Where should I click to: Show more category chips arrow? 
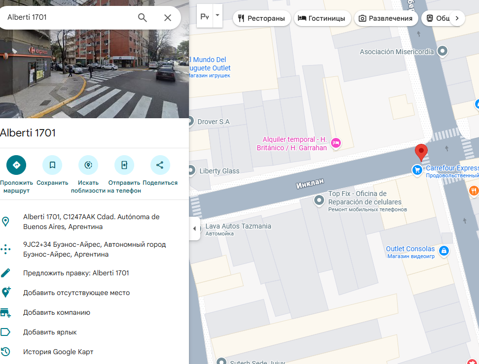[457, 18]
